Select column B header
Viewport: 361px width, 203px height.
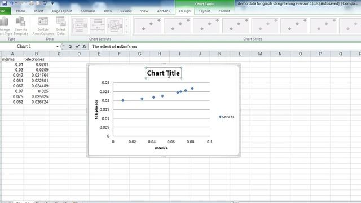pyautogui.click(x=36, y=54)
